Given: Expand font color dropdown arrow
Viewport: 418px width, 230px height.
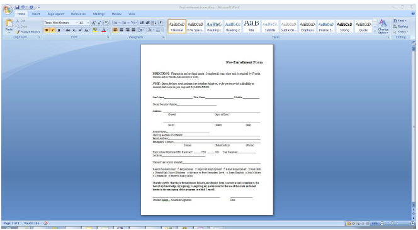Looking at the screenshot, I should [108, 30].
